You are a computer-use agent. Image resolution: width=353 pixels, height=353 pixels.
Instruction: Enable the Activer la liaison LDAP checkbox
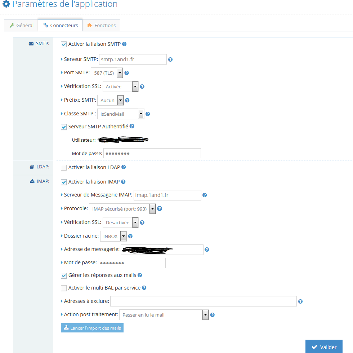(x=64, y=168)
